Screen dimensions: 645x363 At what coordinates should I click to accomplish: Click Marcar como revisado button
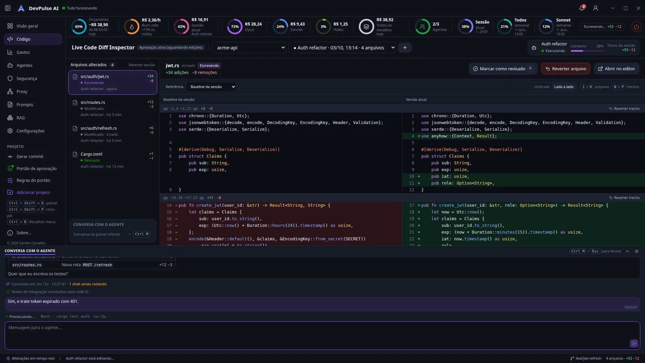[503, 69]
